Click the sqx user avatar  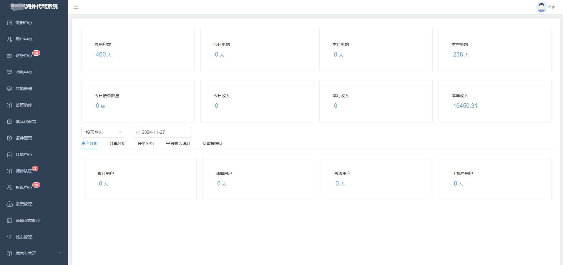tap(542, 6)
